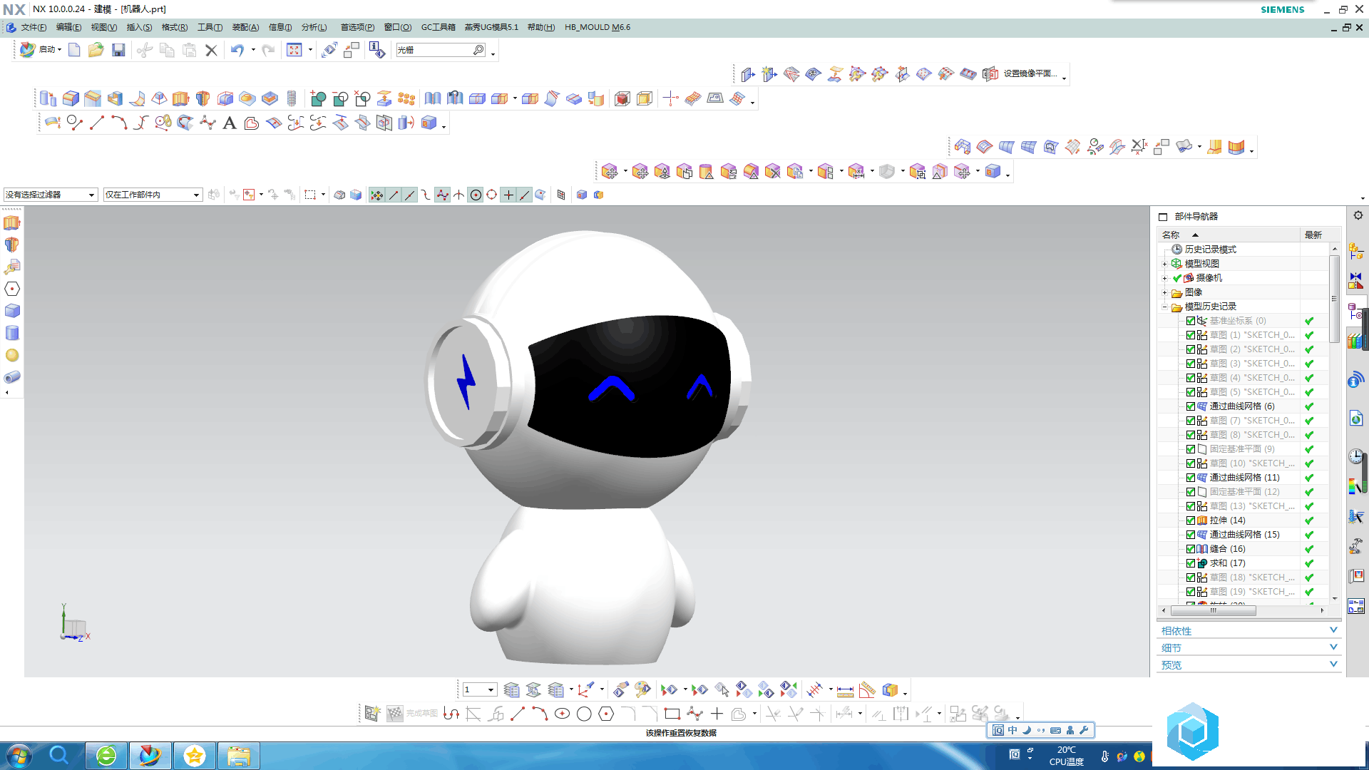This screenshot has height=770, width=1369.
Task: Click the 启动 start button
Action: pyautogui.click(x=41, y=49)
